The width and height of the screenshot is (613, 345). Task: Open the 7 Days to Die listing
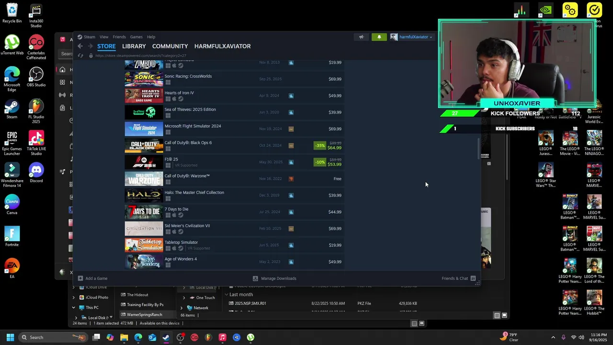coord(234,212)
